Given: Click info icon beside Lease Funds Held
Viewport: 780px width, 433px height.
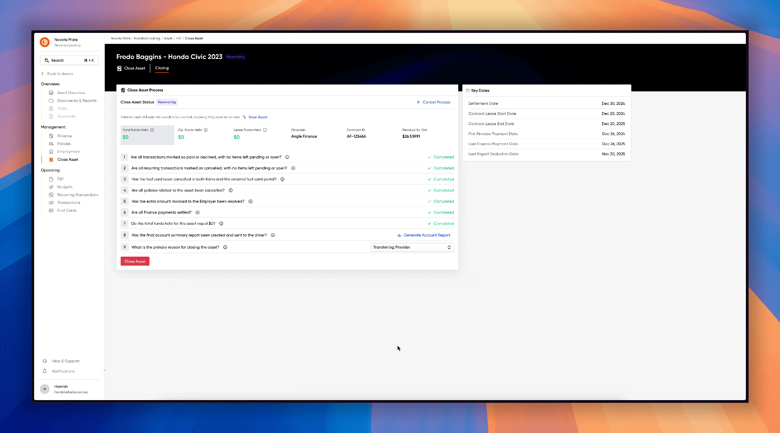Looking at the screenshot, I should point(265,130).
